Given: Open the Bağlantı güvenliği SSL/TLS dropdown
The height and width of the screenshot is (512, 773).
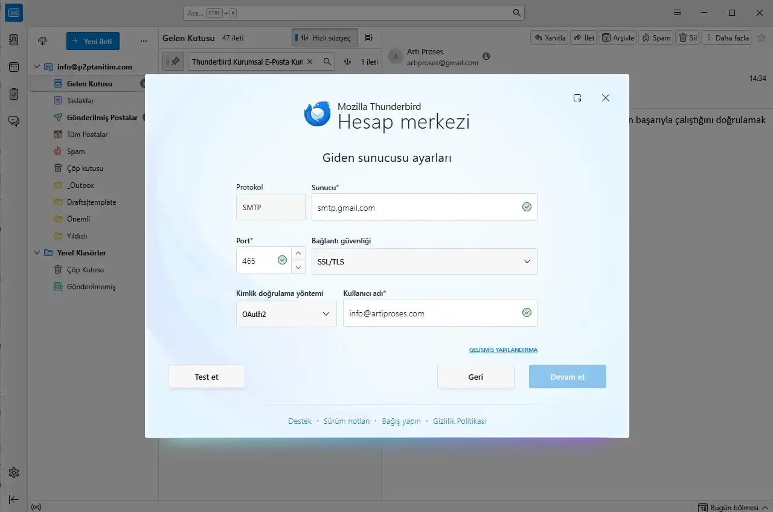Looking at the screenshot, I should pyautogui.click(x=425, y=261).
